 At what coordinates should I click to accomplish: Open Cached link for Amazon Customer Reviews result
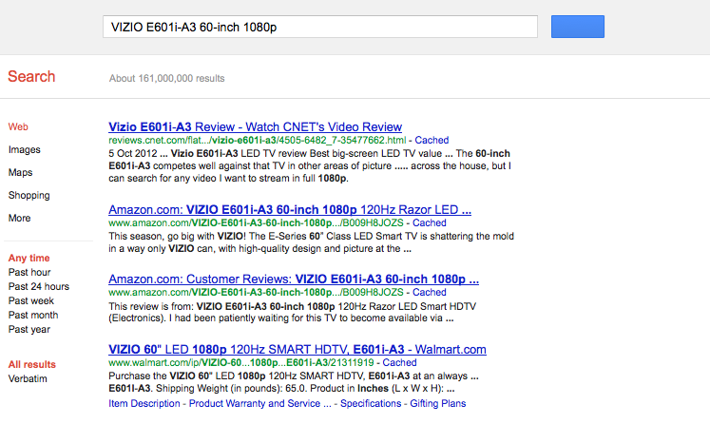[430, 292]
